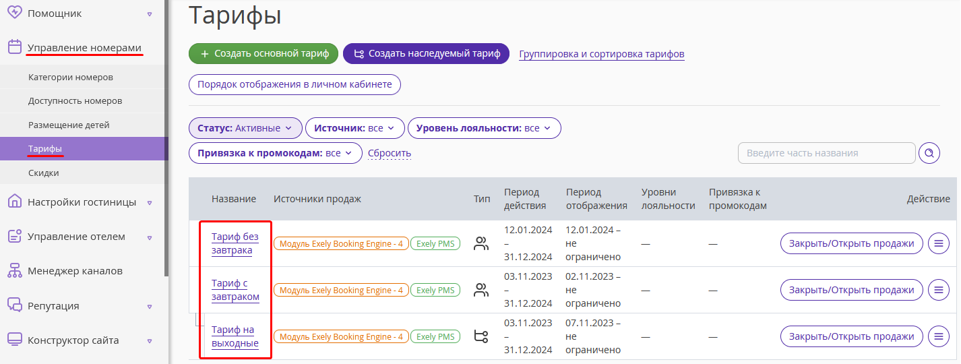Image resolution: width=961 pixels, height=364 pixels.
Task: Click the house icon beside Настройки гостиницы
Action: tap(15, 202)
